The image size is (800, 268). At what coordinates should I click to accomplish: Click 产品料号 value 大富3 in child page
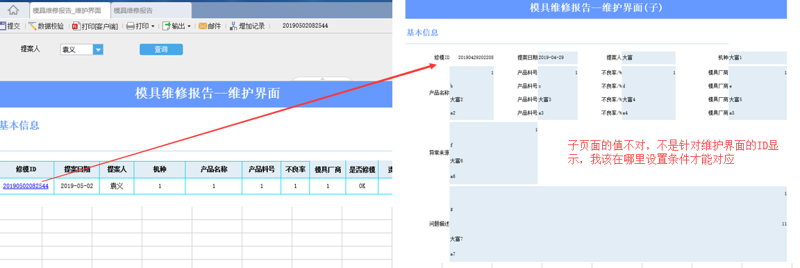click(544, 99)
